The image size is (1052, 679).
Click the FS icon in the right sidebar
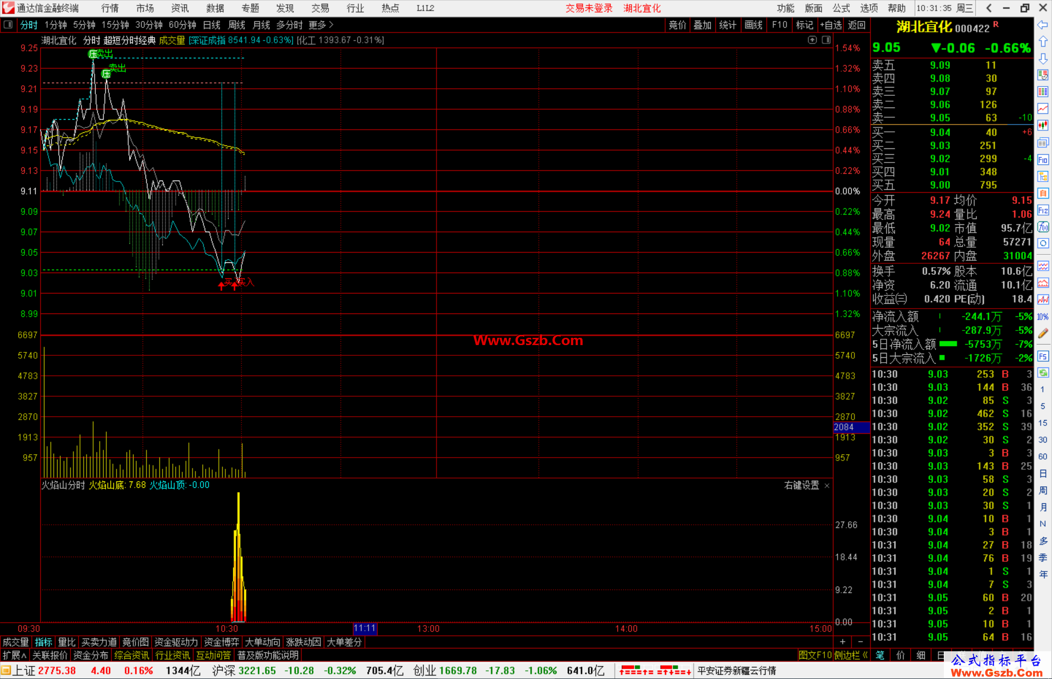tap(1043, 356)
